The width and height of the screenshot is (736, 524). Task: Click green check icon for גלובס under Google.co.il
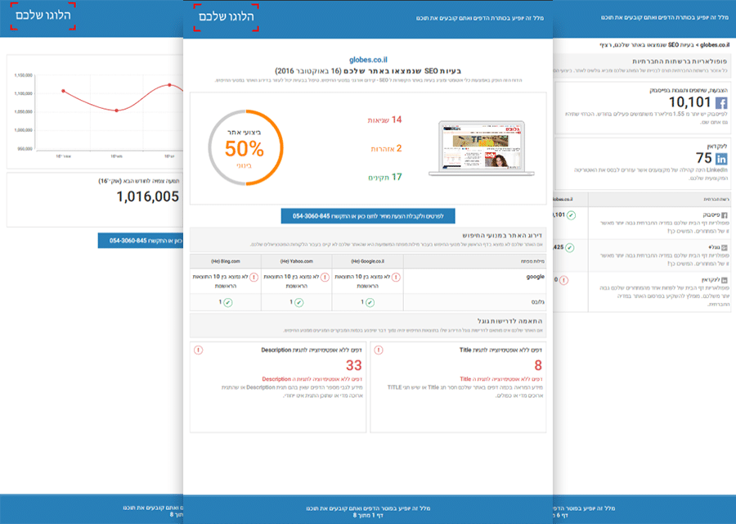coord(370,303)
